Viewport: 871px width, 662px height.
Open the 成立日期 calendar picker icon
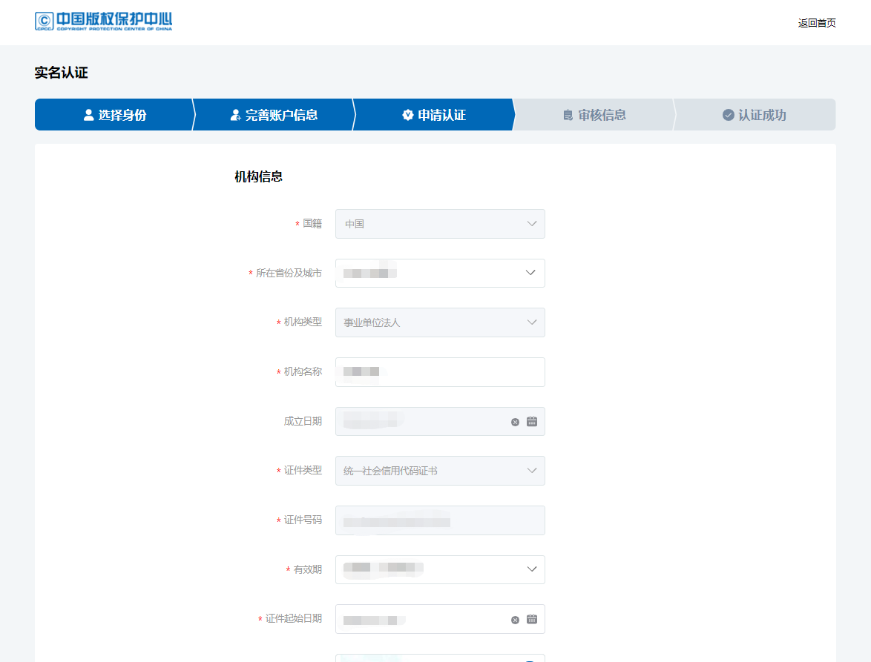click(532, 422)
